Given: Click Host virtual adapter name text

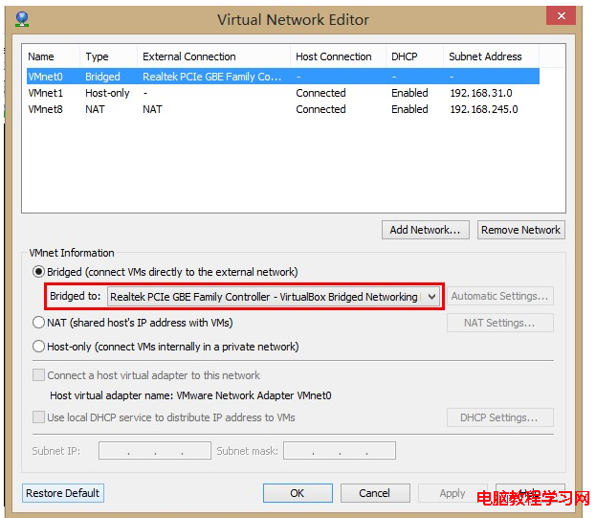Looking at the screenshot, I should pos(190,395).
